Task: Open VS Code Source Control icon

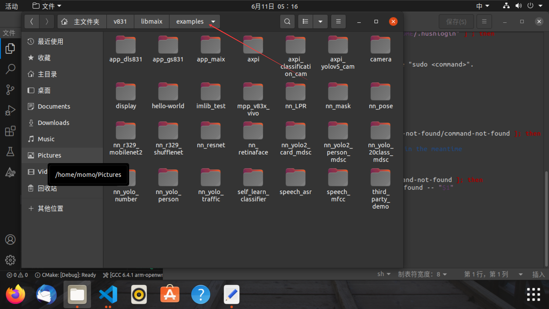Action: click(10, 90)
